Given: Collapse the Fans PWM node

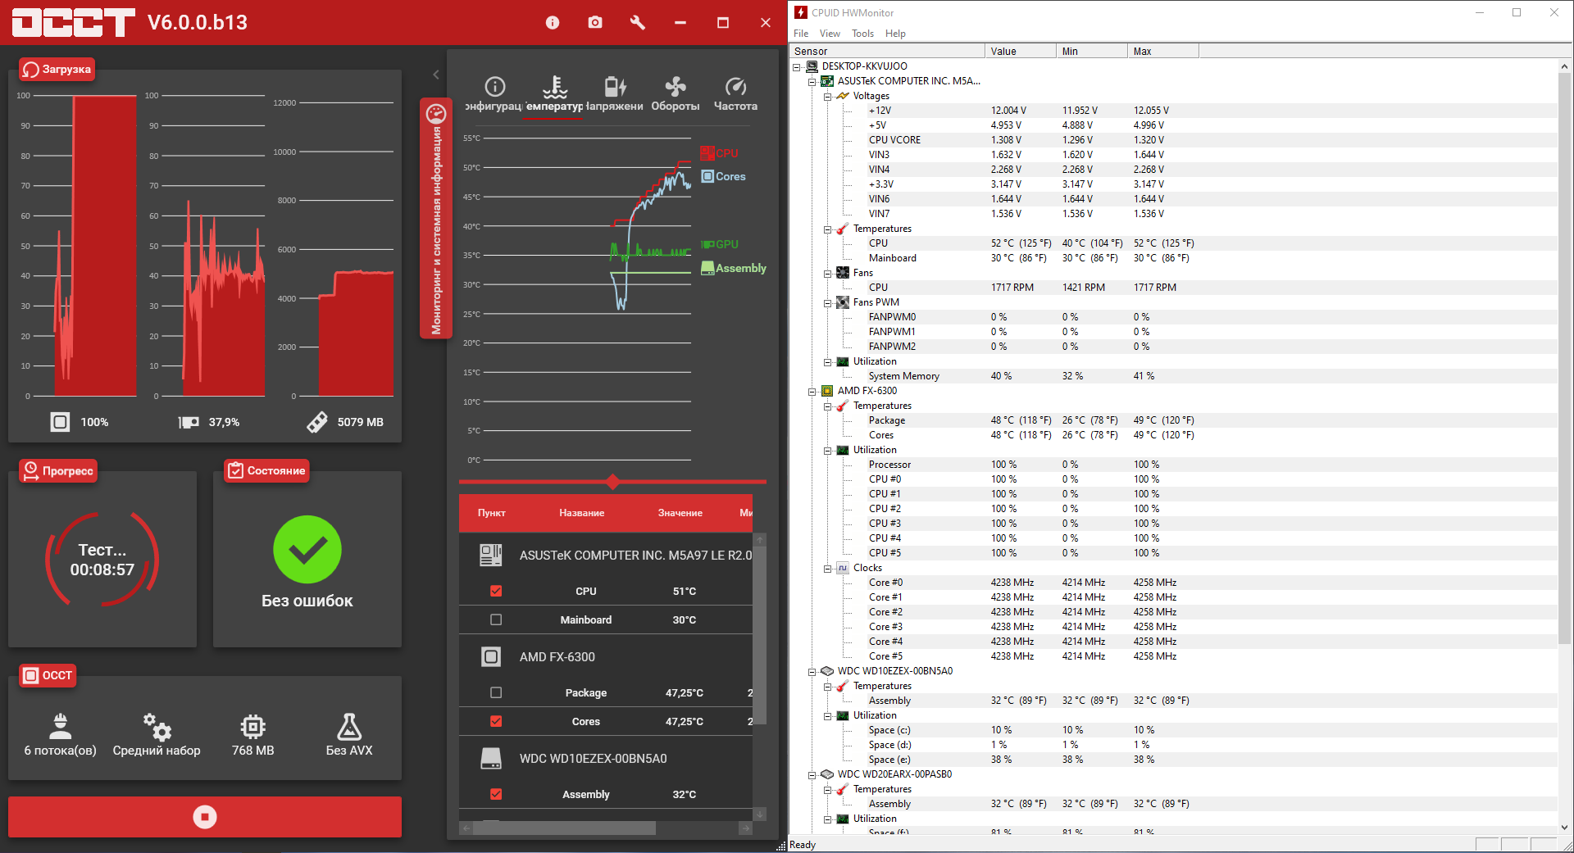Looking at the screenshot, I should (828, 303).
